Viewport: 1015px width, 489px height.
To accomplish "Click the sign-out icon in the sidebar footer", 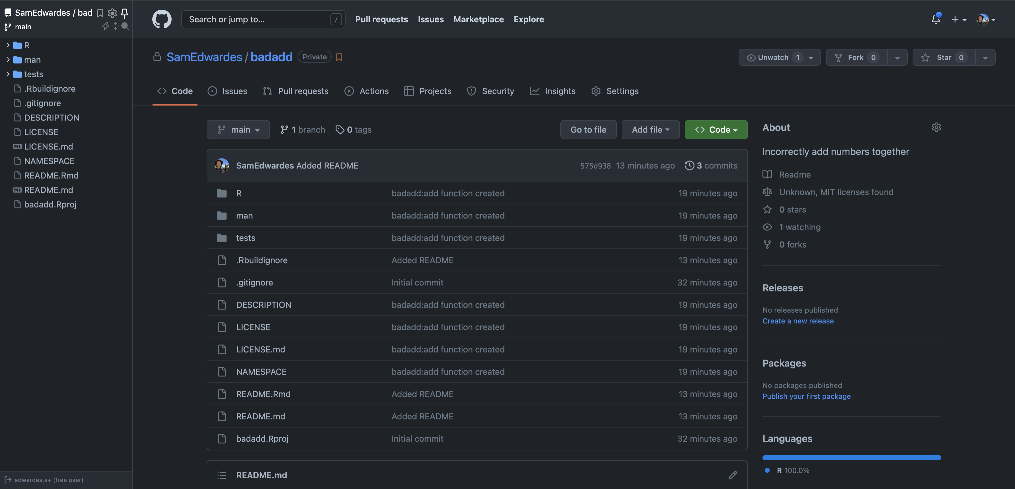I will tap(8, 480).
